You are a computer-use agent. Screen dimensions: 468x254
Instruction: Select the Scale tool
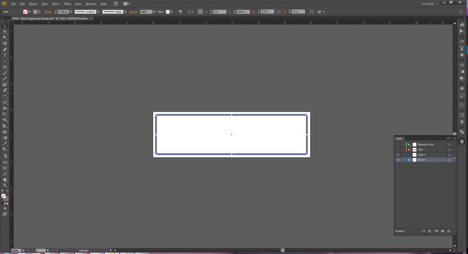[x=5, y=102]
